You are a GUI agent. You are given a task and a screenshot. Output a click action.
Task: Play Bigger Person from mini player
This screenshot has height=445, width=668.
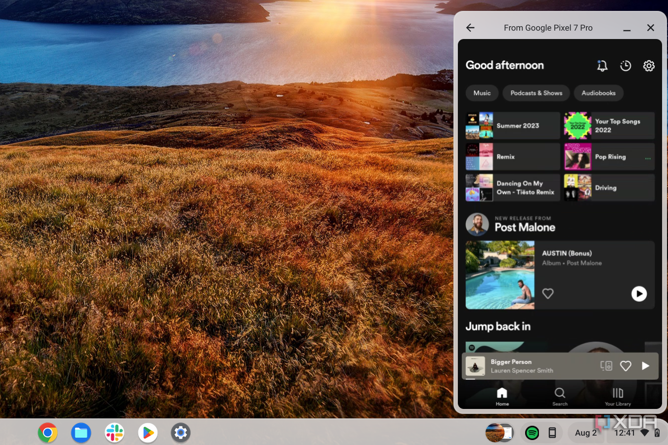coord(645,366)
